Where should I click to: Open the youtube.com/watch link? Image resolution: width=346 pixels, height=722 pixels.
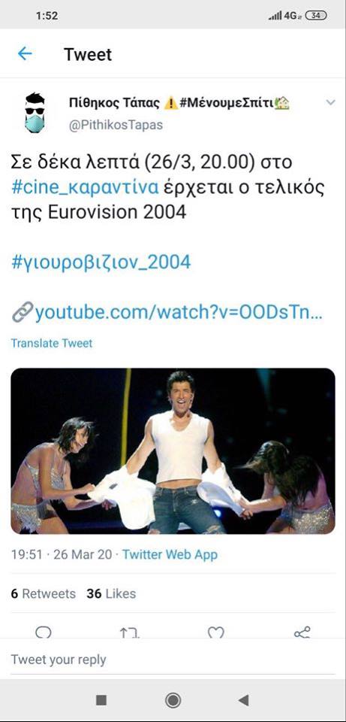coord(167,313)
